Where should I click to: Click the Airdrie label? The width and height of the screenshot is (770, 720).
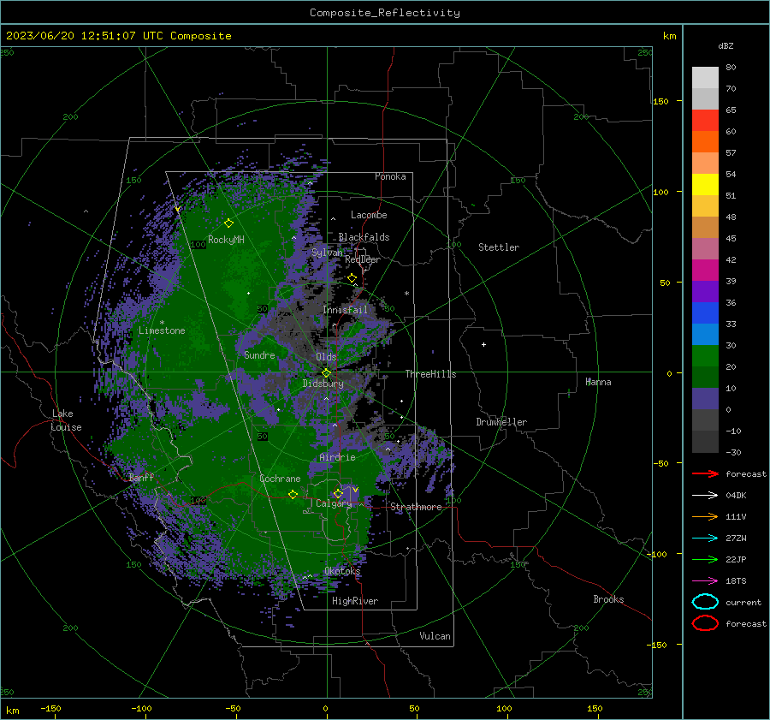coord(337,457)
